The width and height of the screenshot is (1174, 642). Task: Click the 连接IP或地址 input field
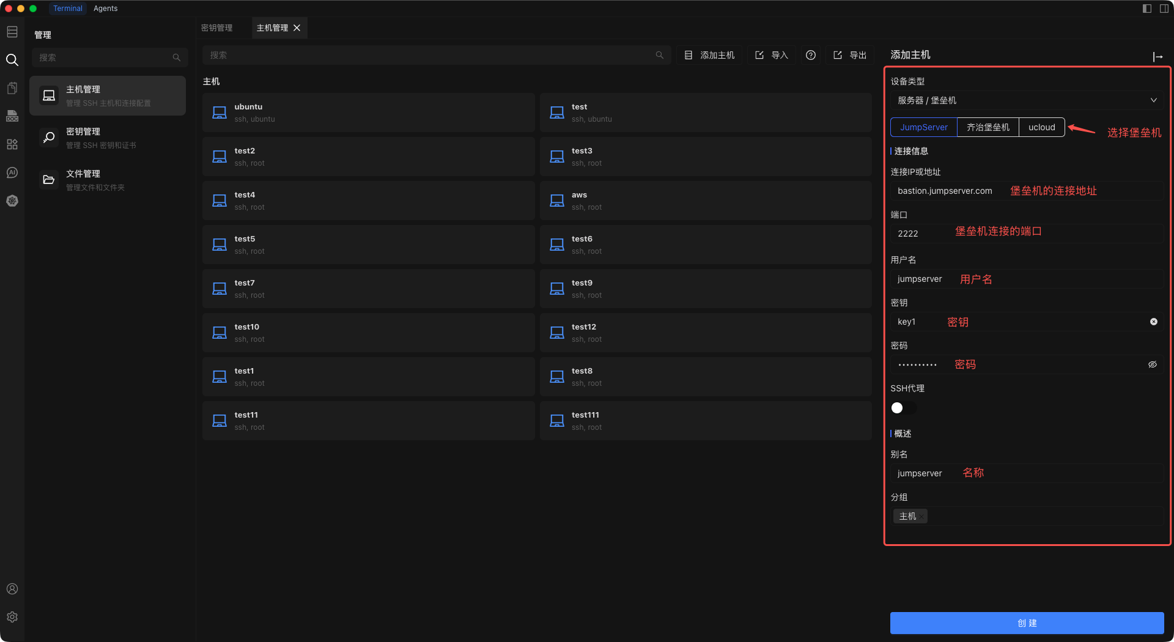tap(1026, 191)
